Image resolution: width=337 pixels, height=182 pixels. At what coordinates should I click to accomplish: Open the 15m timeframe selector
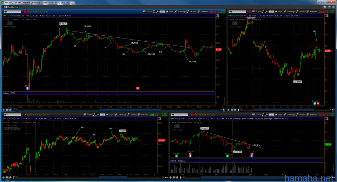tap(271, 12)
